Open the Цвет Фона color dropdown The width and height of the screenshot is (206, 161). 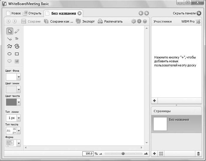pos(19,77)
